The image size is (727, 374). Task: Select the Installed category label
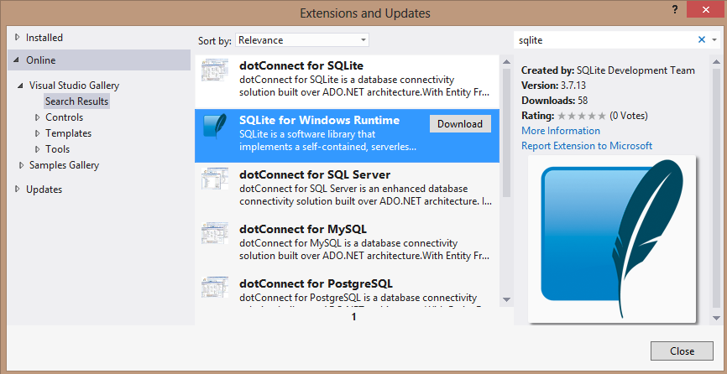coord(44,38)
